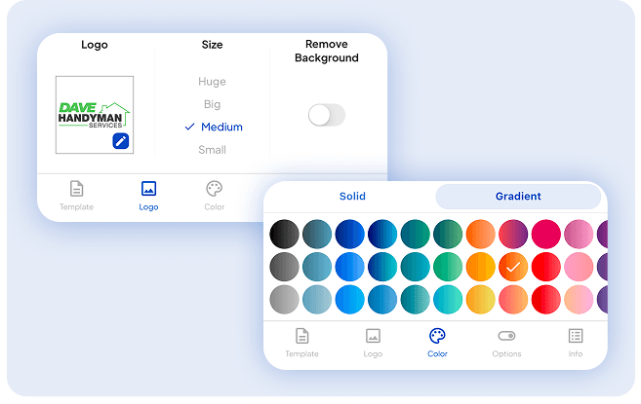This screenshot has height=404, width=641.
Task: Select the Logo image icon in the upper panel
Action: 148,189
